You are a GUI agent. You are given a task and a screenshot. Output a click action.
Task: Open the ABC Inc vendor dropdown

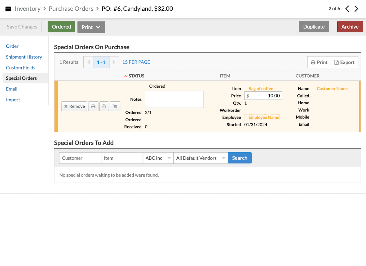pos(158,158)
